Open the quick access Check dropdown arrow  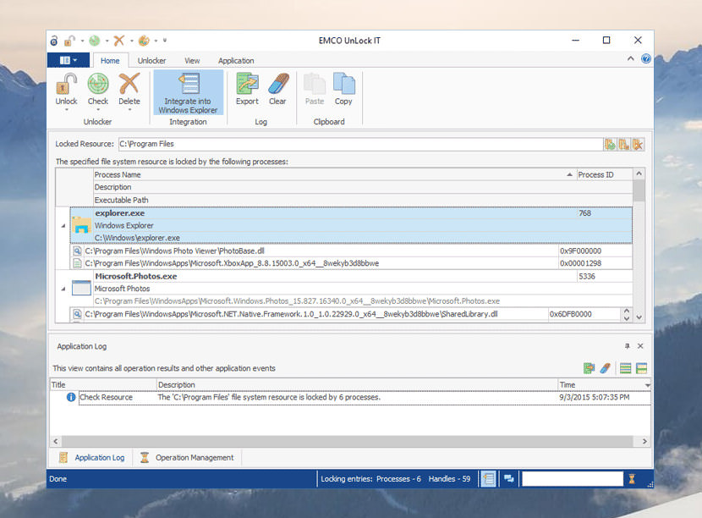point(107,41)
